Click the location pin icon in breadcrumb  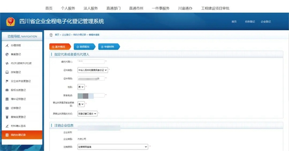51,35
